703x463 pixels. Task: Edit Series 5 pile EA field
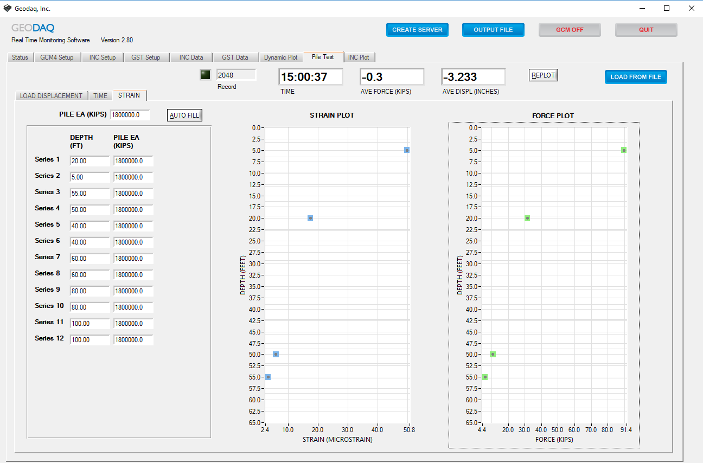point(133,226)
